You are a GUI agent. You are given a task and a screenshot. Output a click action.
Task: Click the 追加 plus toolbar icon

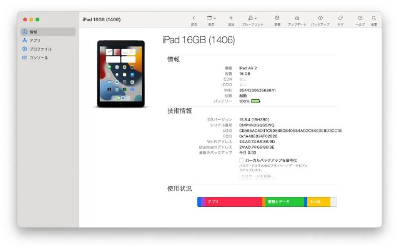point(231,18)
